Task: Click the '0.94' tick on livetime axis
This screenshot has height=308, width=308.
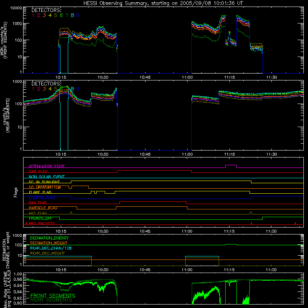Action: [18, 292]
